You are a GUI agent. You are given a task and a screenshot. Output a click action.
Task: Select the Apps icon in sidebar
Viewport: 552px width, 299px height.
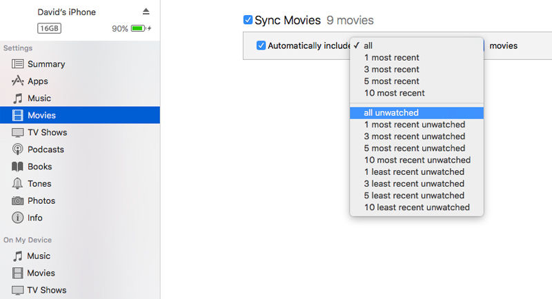point(18,81)
